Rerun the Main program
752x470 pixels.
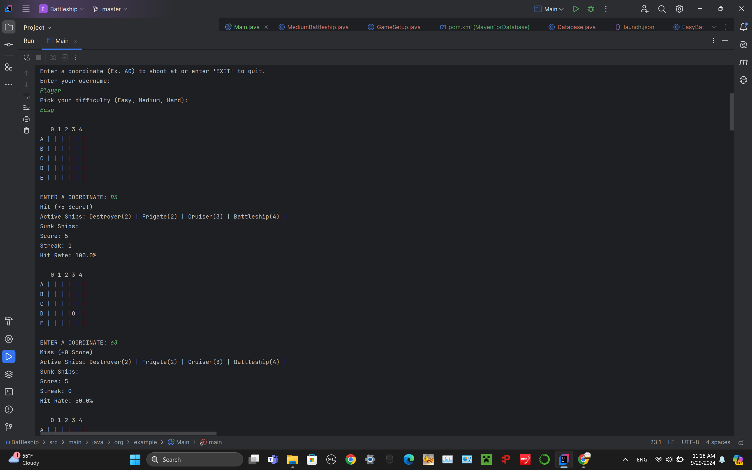point(27,57)
